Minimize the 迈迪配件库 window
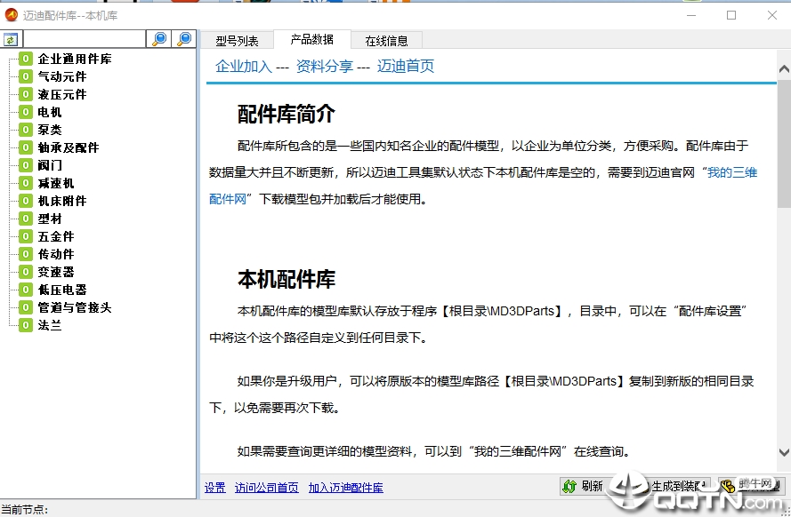The width and height of the screenshot is (791, 517). (x=691, y=15)
